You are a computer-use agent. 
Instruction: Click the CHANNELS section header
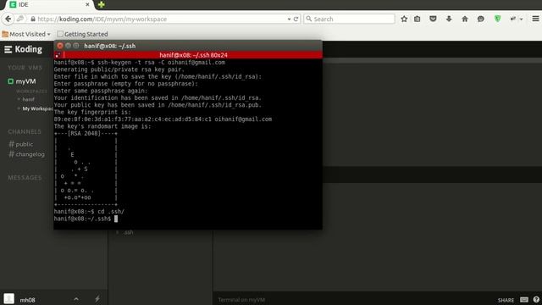(25, 132)
